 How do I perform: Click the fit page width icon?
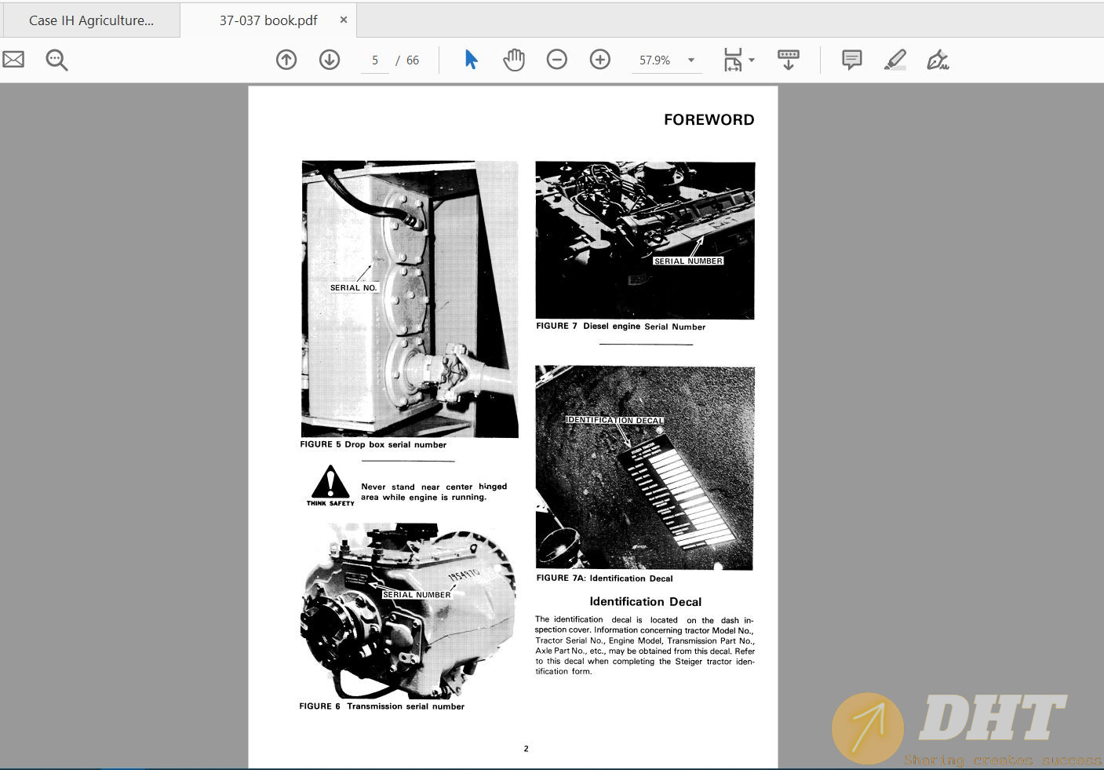733,60
